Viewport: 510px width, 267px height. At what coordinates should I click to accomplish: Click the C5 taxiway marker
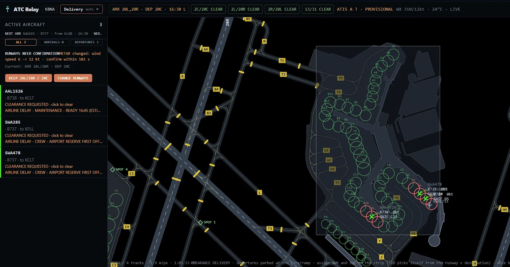click(132, 174)
